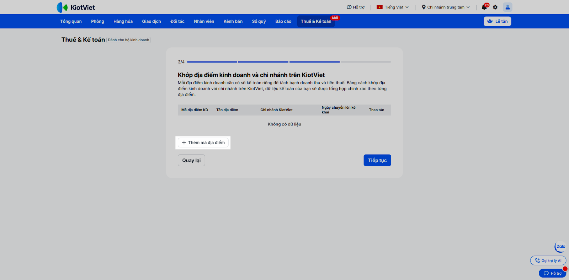Click the Quay lại button
Screen dimensions: 569x280
[x=191, y=160]
